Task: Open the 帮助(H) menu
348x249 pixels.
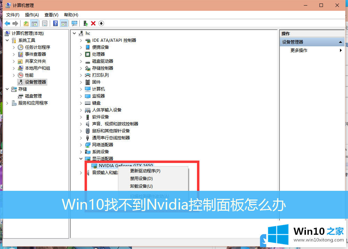Action: tap(71, 15)
